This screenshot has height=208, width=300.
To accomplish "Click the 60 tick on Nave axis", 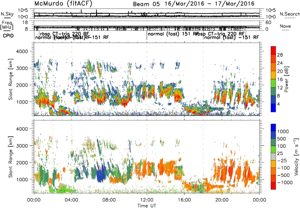I will tap(268, 23).
